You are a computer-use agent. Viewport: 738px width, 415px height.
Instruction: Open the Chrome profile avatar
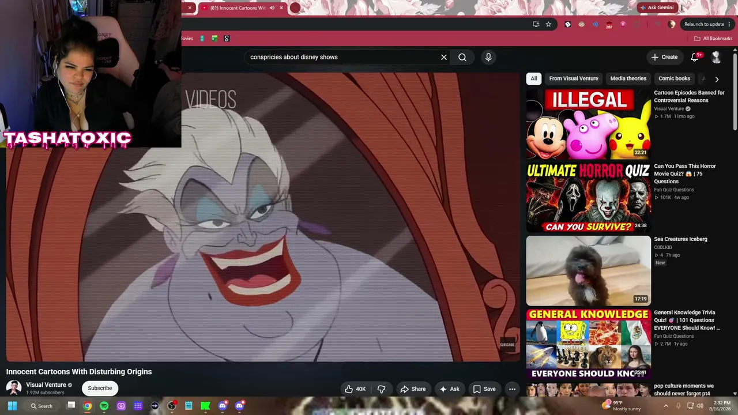(x=671, y=24)
